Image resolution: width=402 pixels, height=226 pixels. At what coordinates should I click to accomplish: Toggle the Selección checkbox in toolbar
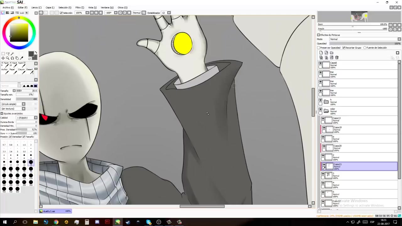click(x=61, y=13)
